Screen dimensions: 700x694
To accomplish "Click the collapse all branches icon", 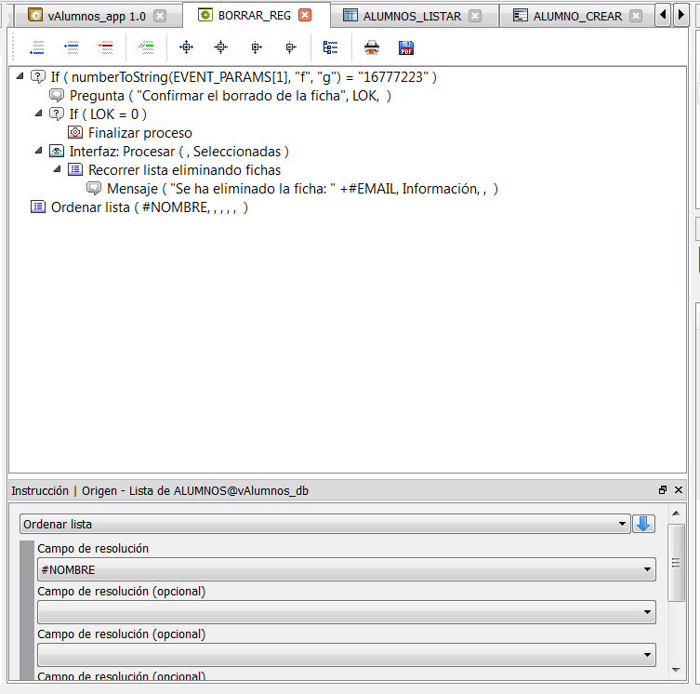I will (x=220, y=47).
